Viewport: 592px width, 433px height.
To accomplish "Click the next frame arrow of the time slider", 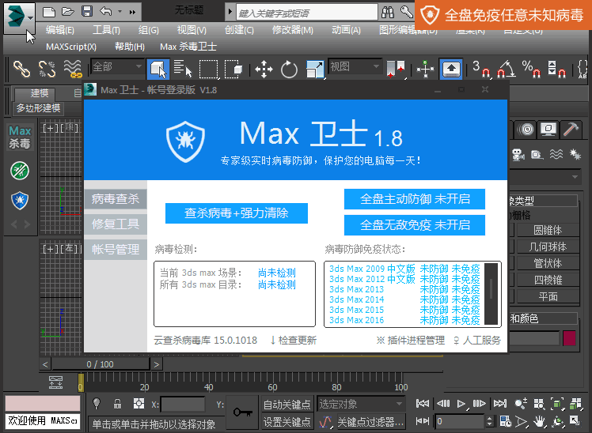I will click(x=156, y=364).
